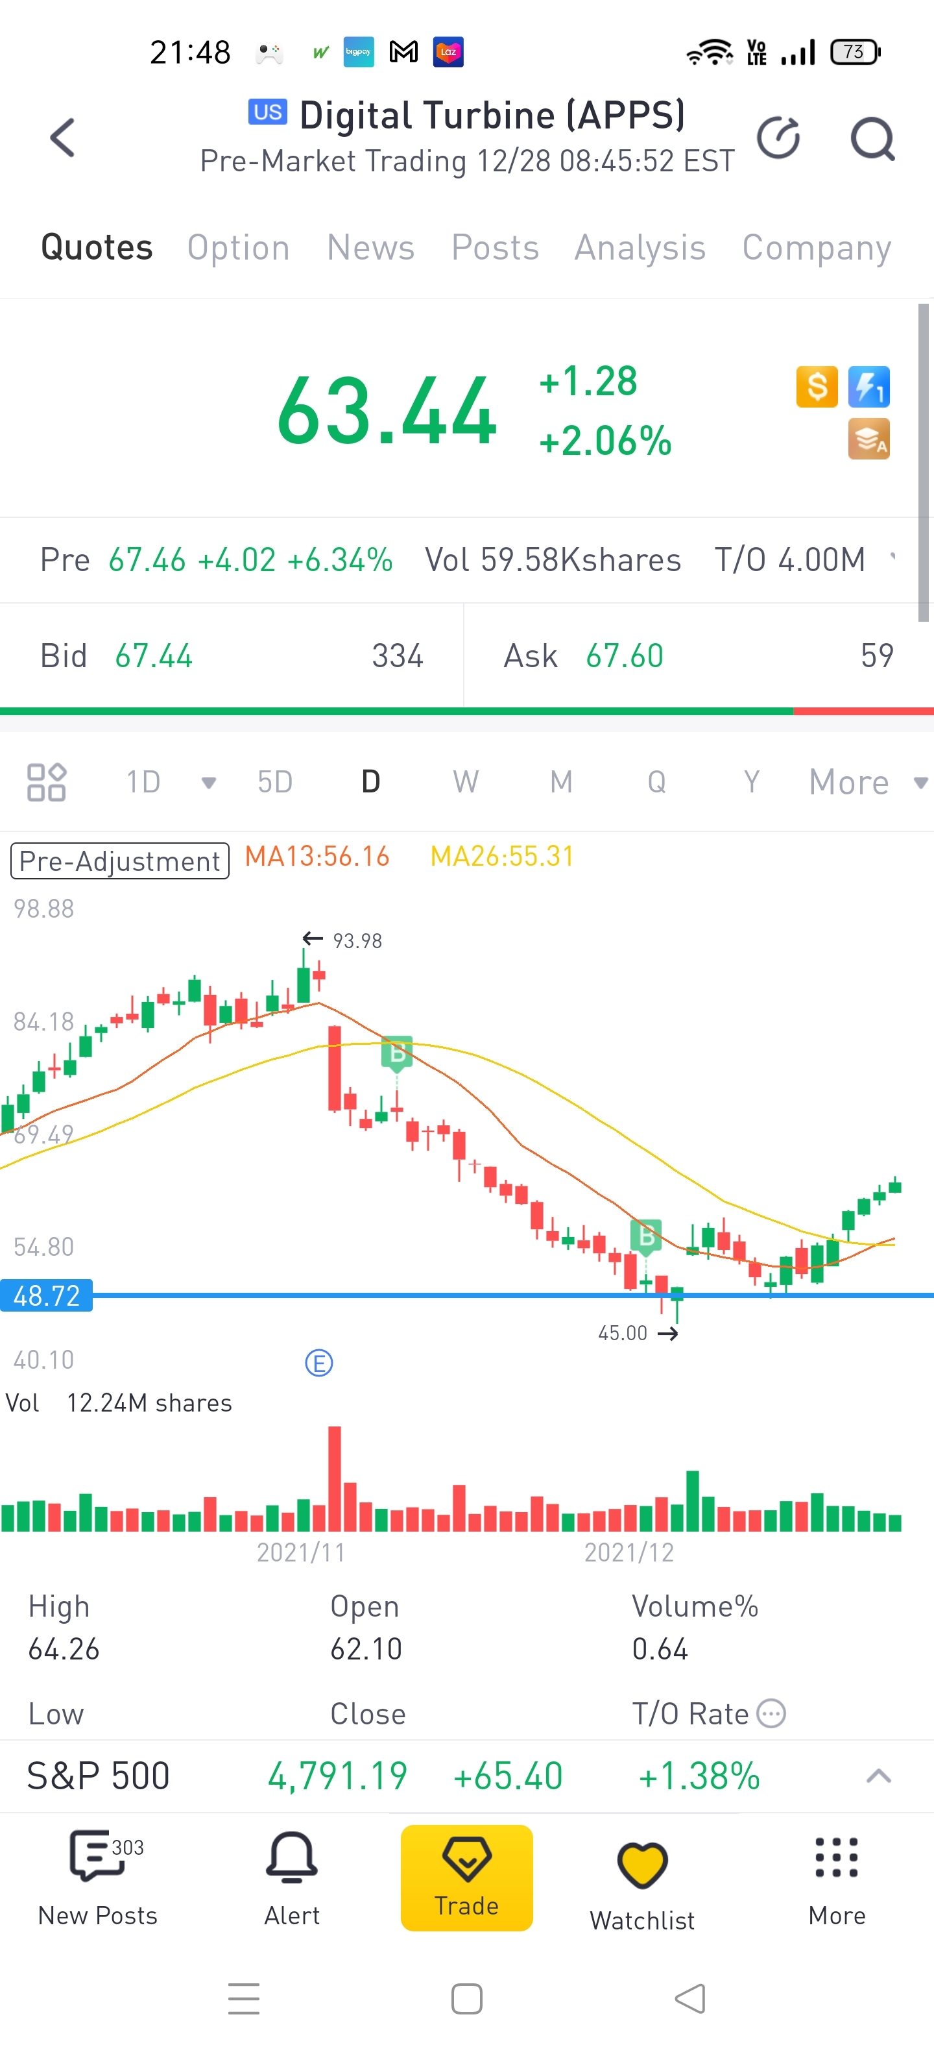Tap the tallest red volume bar
Screen dimensions: 934x2056
[x=335, y=1478]
